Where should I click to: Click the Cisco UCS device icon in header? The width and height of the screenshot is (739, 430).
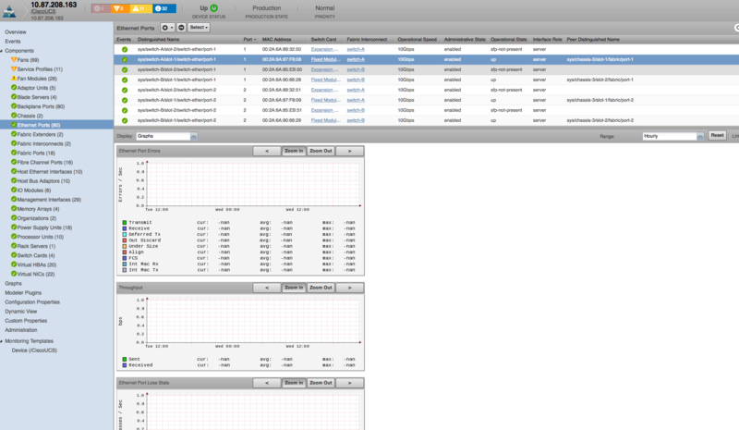[x=9, y=11]
